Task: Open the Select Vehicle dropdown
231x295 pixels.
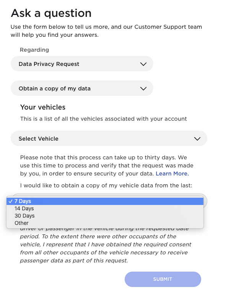Action: point(109,139)
